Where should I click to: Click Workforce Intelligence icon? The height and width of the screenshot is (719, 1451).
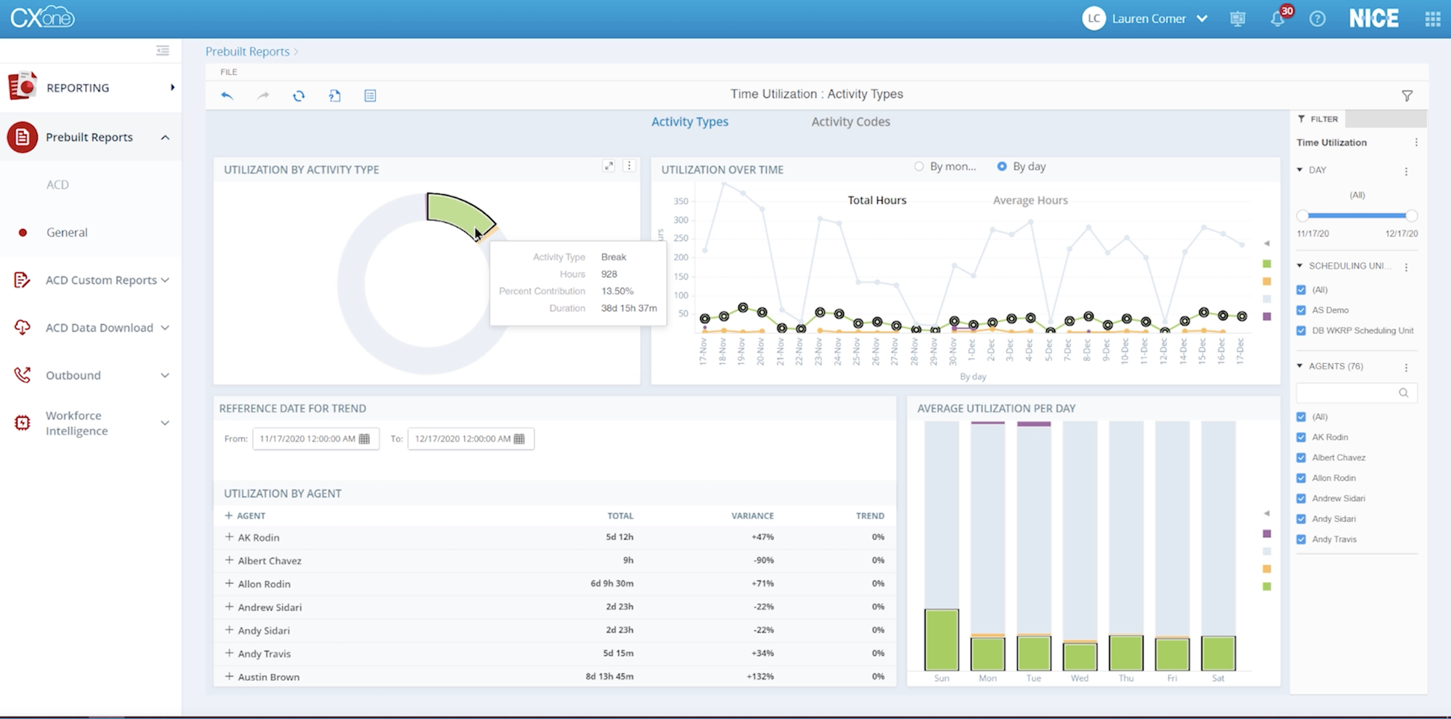(x=22, y=423)
